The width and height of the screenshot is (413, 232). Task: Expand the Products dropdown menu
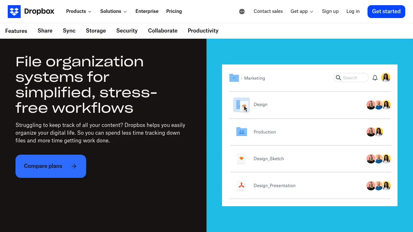(79, 11)
